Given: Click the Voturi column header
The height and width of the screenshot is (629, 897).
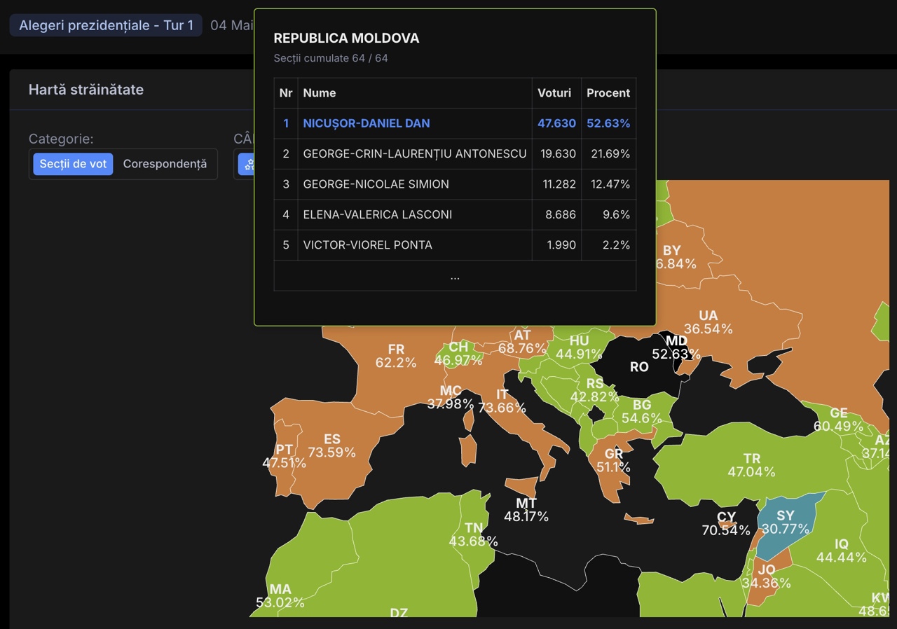Looking at the screenshot, I should (x=554, y=93).
